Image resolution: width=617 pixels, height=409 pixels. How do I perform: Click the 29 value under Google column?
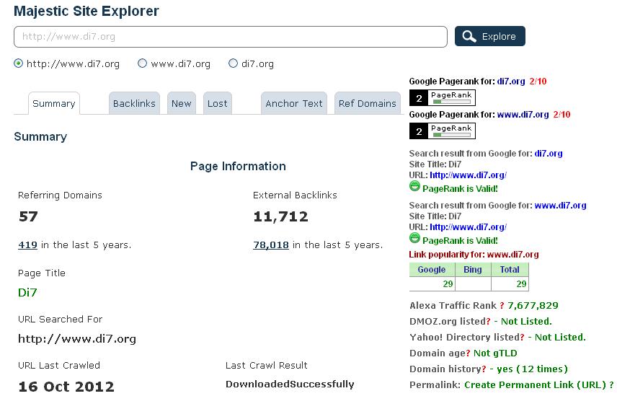coord(448,283)
